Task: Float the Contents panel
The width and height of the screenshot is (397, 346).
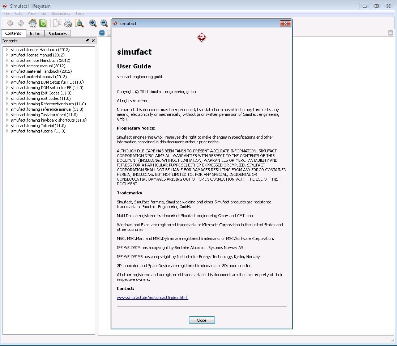Action: tap(87, 41)
